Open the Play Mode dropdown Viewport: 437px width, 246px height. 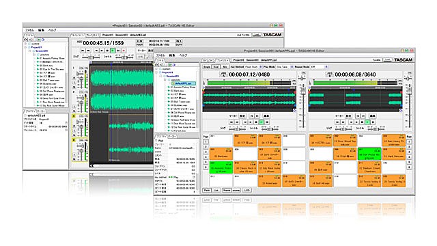pos(292,67)
